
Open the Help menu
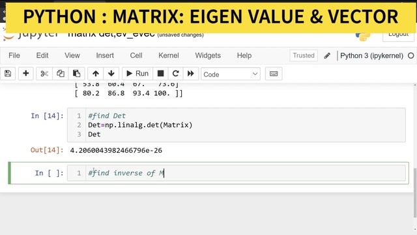coord(244,55)
